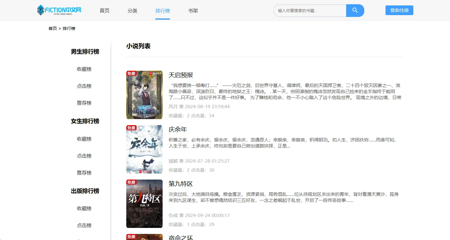Click 首页 in the breadcrumb
This screenshot has width=450, height=240.
click(x=53, y=28)
